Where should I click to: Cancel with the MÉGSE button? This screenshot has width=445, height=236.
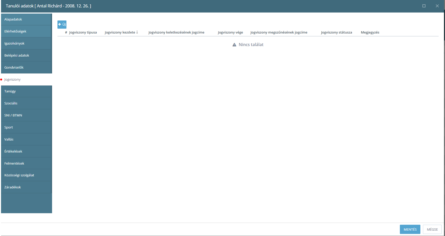[432, 229]
